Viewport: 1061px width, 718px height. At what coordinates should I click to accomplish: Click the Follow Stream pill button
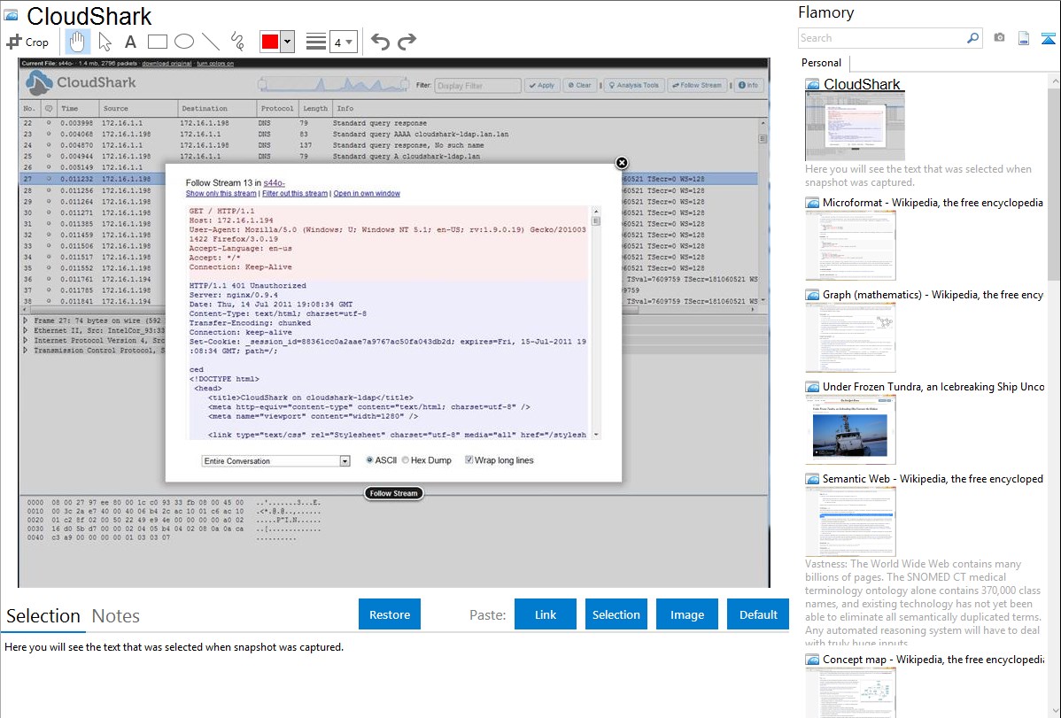394,493
